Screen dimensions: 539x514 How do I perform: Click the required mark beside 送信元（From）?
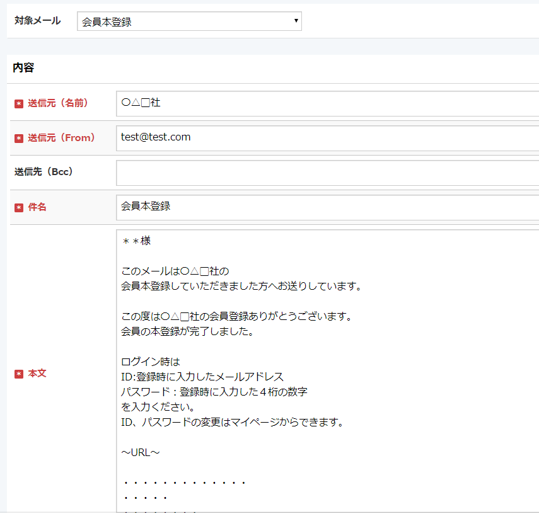[x=19, y=139]
